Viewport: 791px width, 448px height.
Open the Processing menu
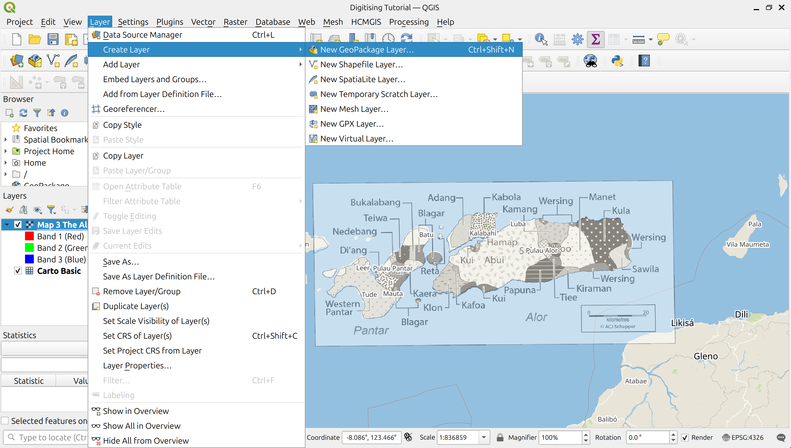click(409, 22)
